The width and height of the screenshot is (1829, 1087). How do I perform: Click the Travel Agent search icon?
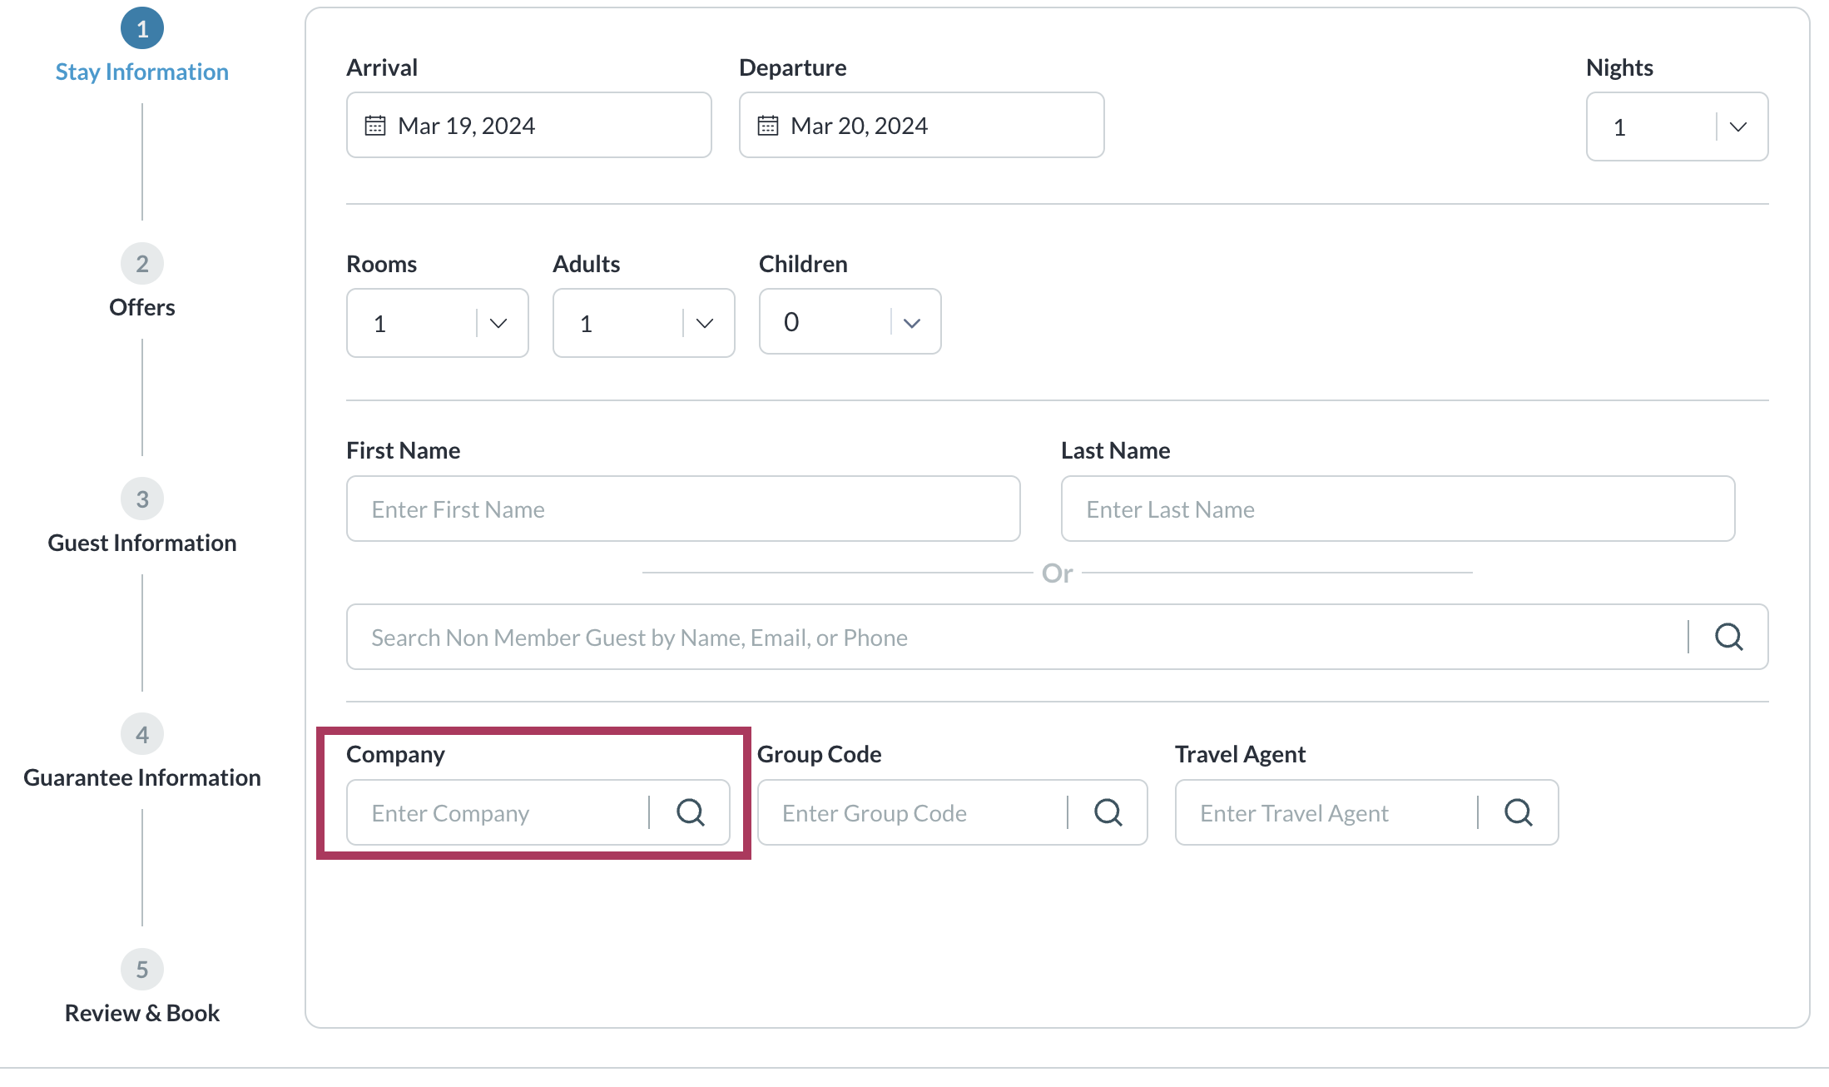pyautogui.click(x=1518, y=812)
